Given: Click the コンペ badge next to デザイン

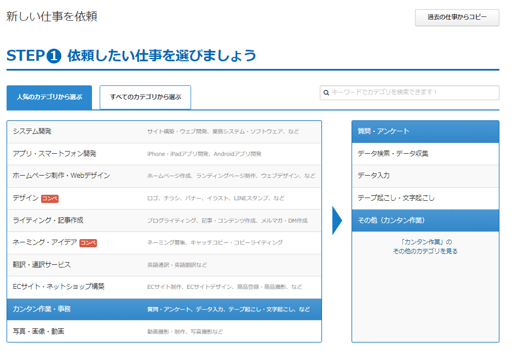Looking at the screenshot, I should (x=50, y=198).
